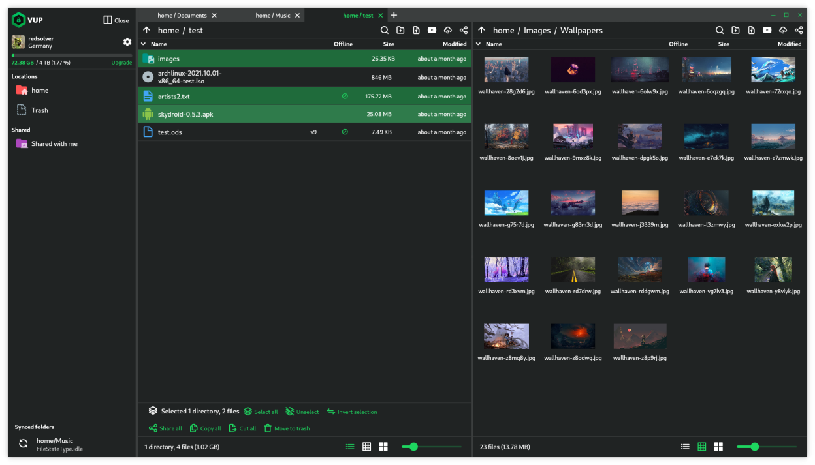Expand sorting on the Wallpapers Name header
Viewport: 815px width, 465px height.
479,44
